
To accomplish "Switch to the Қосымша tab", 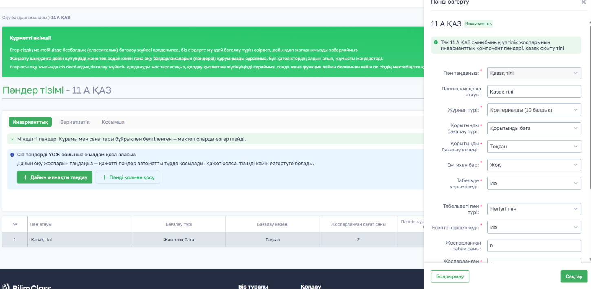I will click(113, 122).
